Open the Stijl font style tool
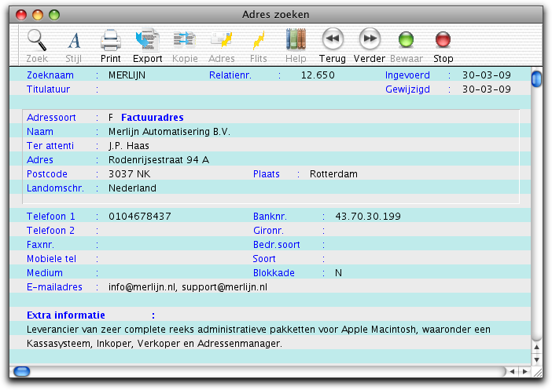This screenshot has height=390, width=552. 74,40
